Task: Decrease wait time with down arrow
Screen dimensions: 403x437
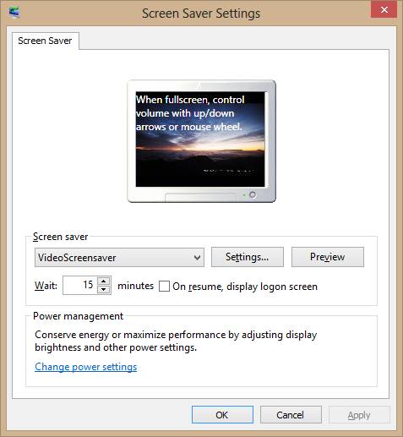Action: [104, 290]
